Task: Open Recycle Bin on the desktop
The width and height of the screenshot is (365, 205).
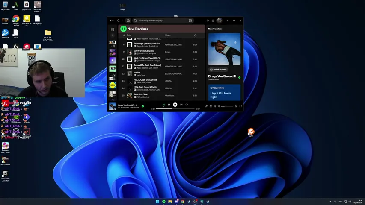Action: pyautogui.click(x=5, y=6)
